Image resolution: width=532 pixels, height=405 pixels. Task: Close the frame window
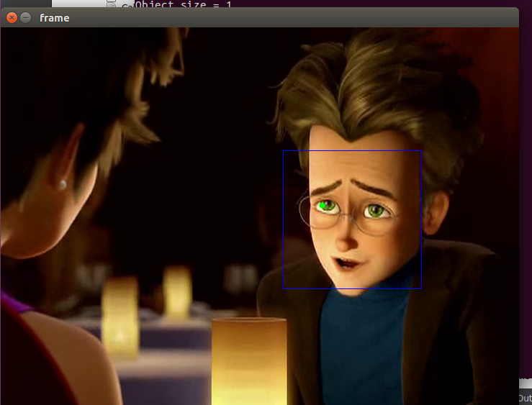click(12, 17)
